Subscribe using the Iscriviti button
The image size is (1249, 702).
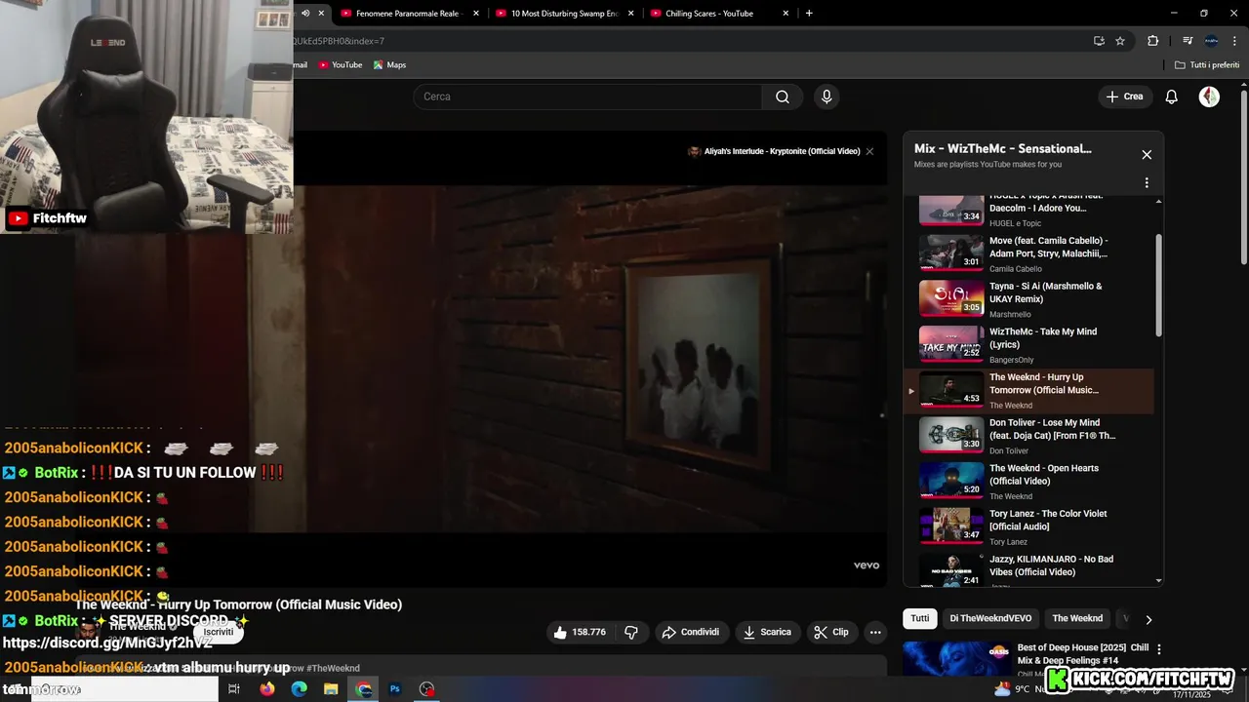[x=219, y=632]
